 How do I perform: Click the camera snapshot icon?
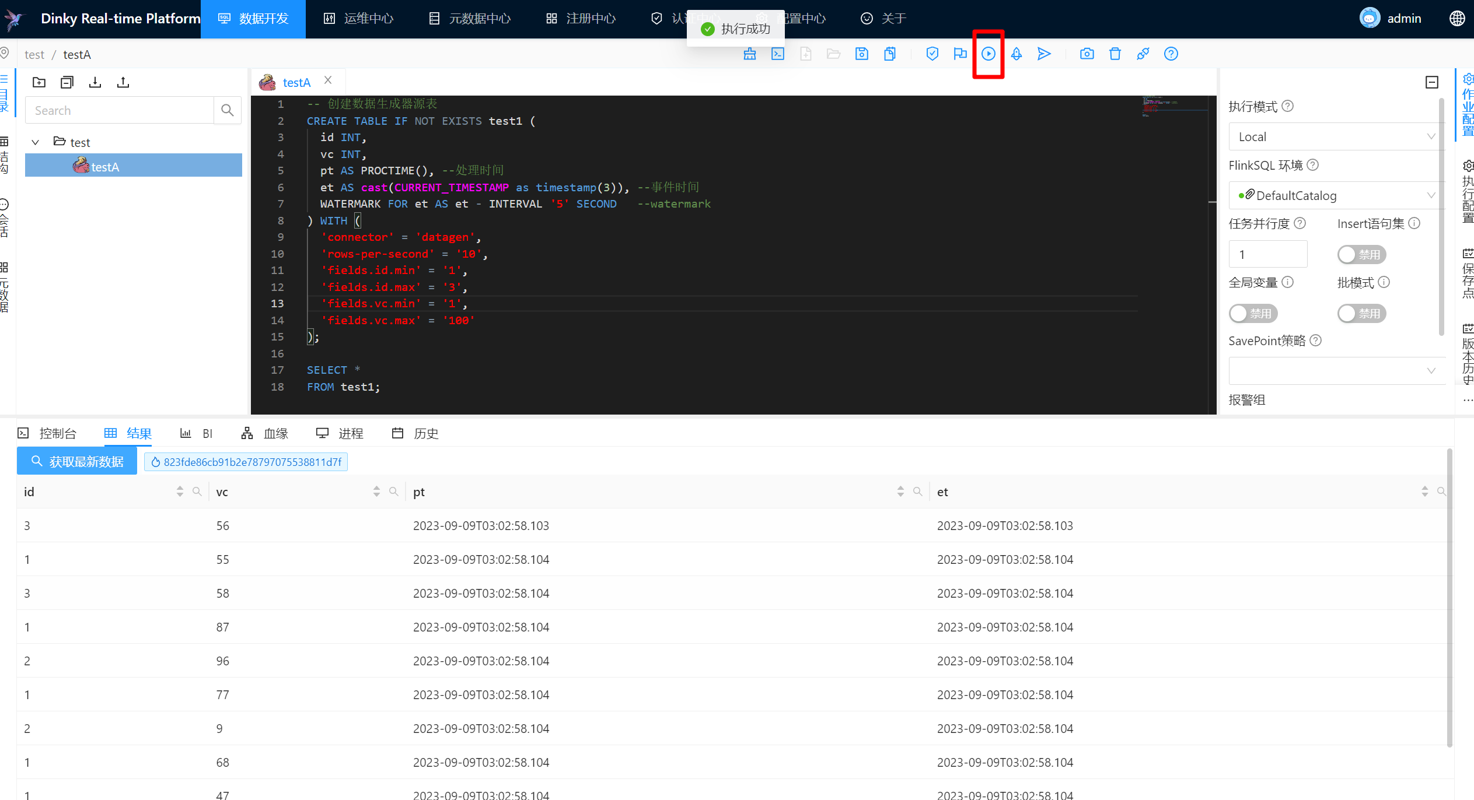coord(1087,54)
